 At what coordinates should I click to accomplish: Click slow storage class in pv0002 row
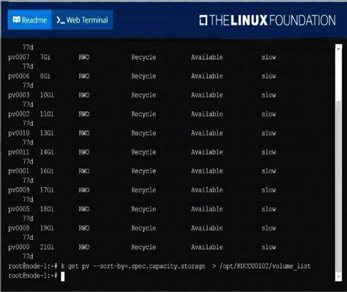click(269, 114)
